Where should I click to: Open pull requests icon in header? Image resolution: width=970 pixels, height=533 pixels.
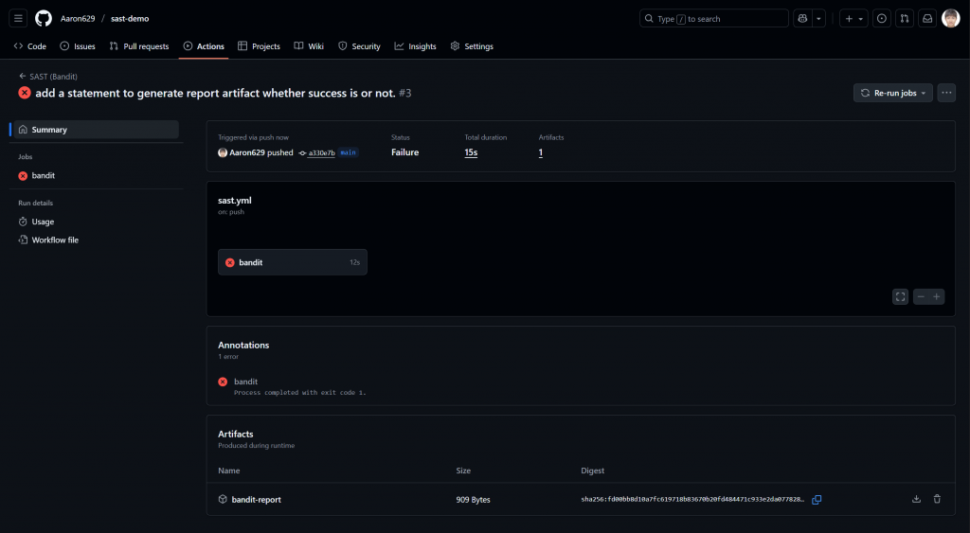(x=905, y=19)
